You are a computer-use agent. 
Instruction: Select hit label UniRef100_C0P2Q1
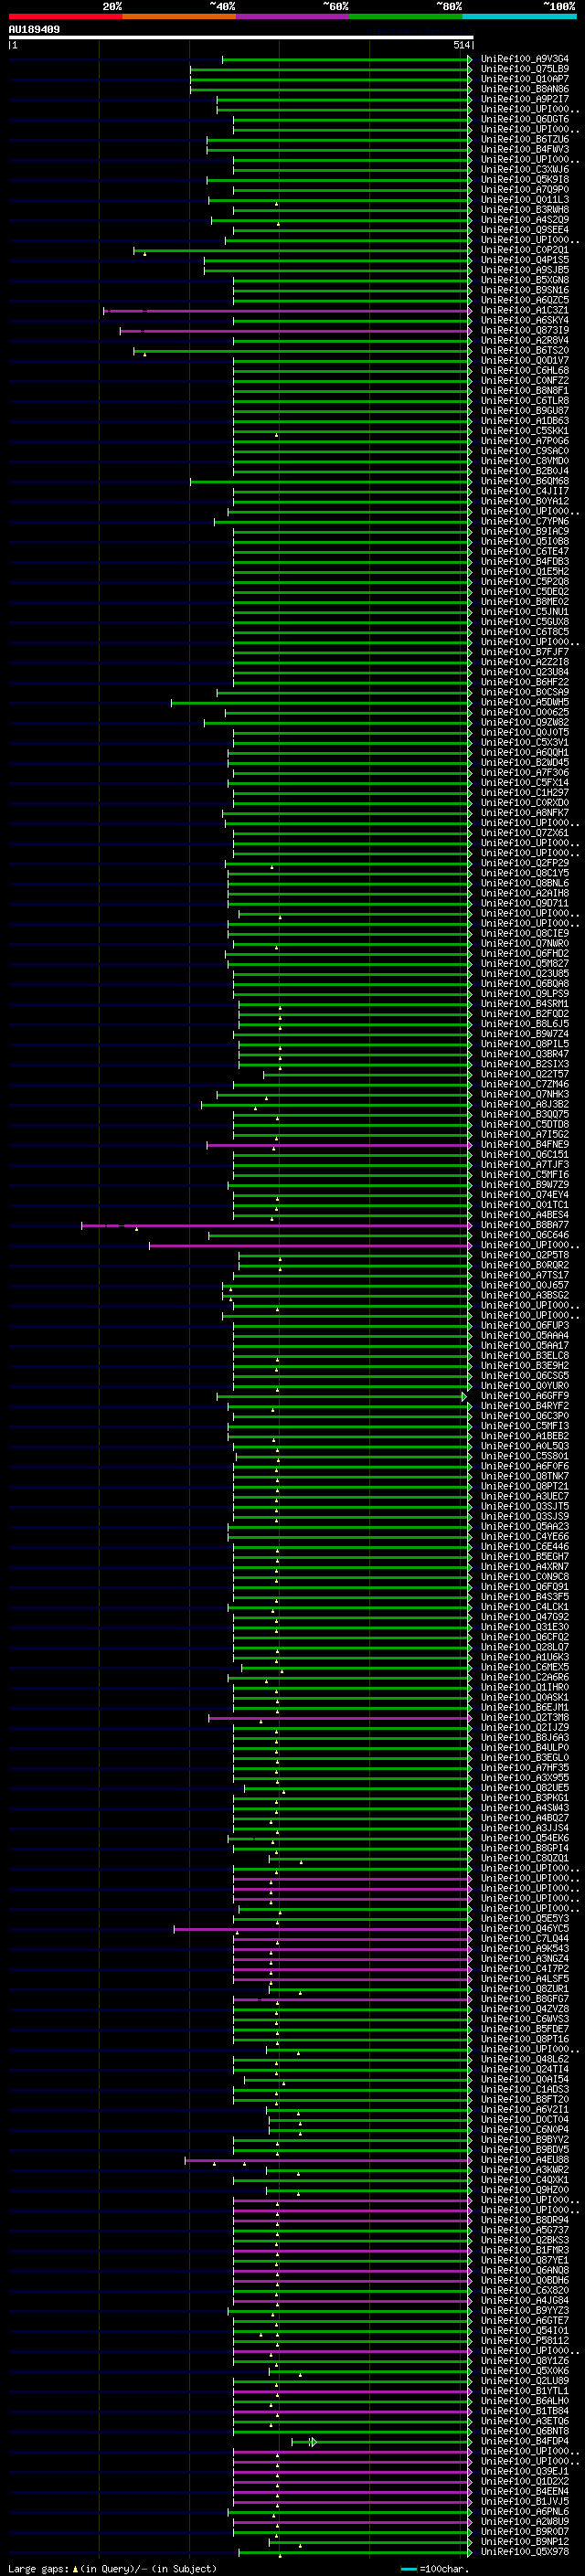click(525, 250)
